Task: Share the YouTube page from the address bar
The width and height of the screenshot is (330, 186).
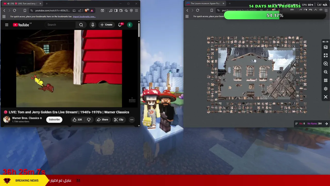Action: (x=80, y=10)
